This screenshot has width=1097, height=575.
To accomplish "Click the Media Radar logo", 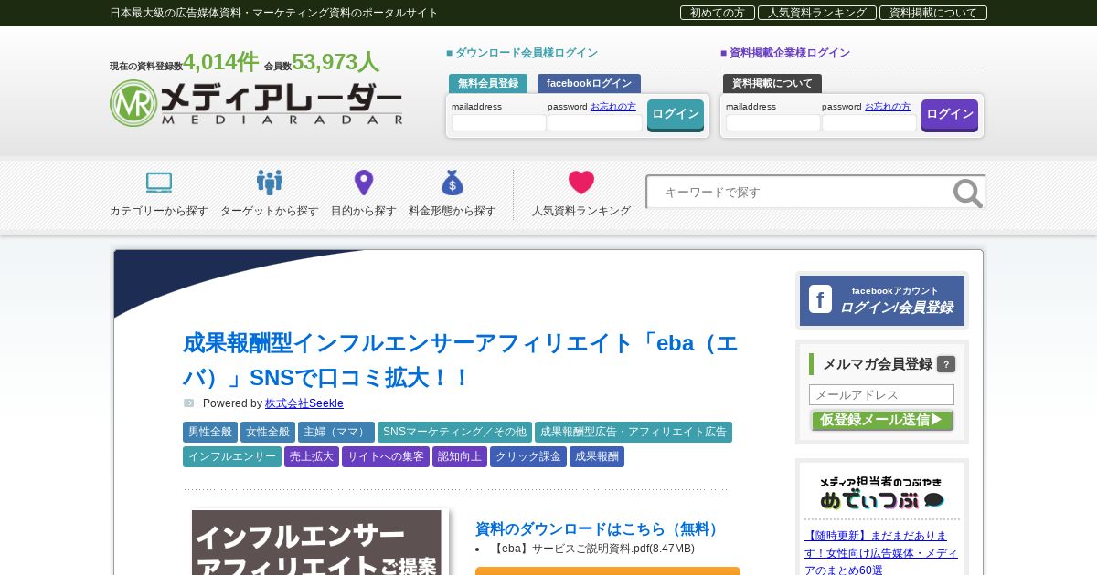I will (x=256, y=103).
